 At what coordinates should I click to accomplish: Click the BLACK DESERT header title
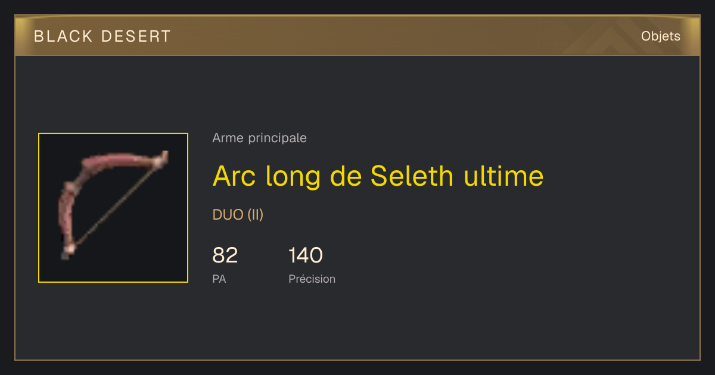(x=102, y=36)
